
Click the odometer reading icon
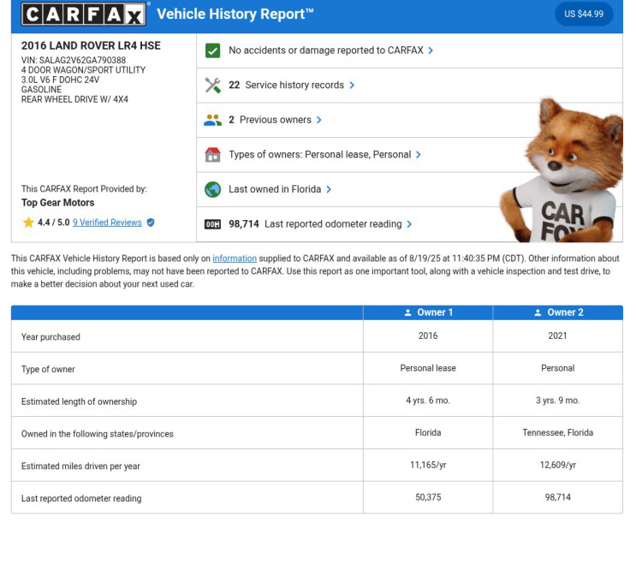(x=213, y=224)
